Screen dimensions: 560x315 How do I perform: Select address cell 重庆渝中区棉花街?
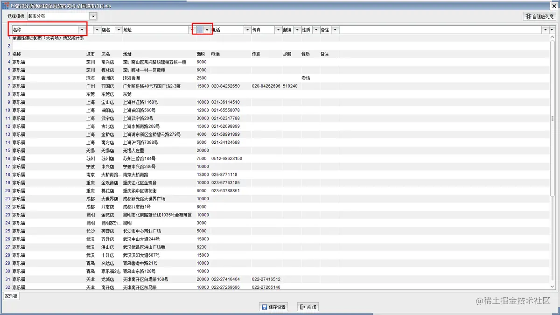(x=140, y=191)
